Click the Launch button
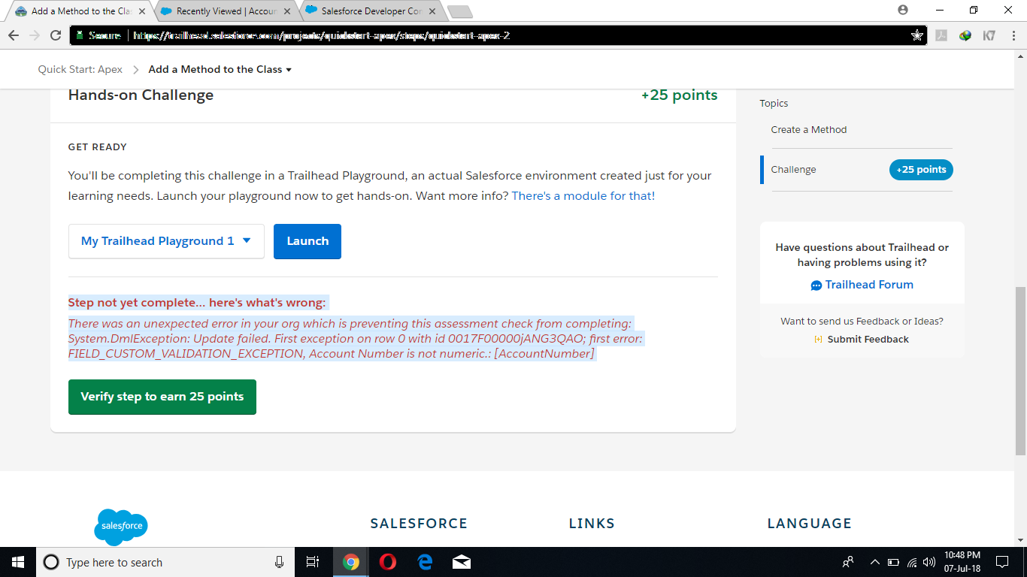This screenshot has height=577, width=1027. 307,241
